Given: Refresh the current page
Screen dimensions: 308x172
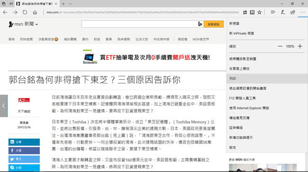Looking at the screenshot, I should (25, 12).
